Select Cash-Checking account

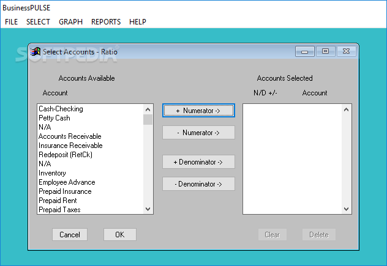point(91,109)
